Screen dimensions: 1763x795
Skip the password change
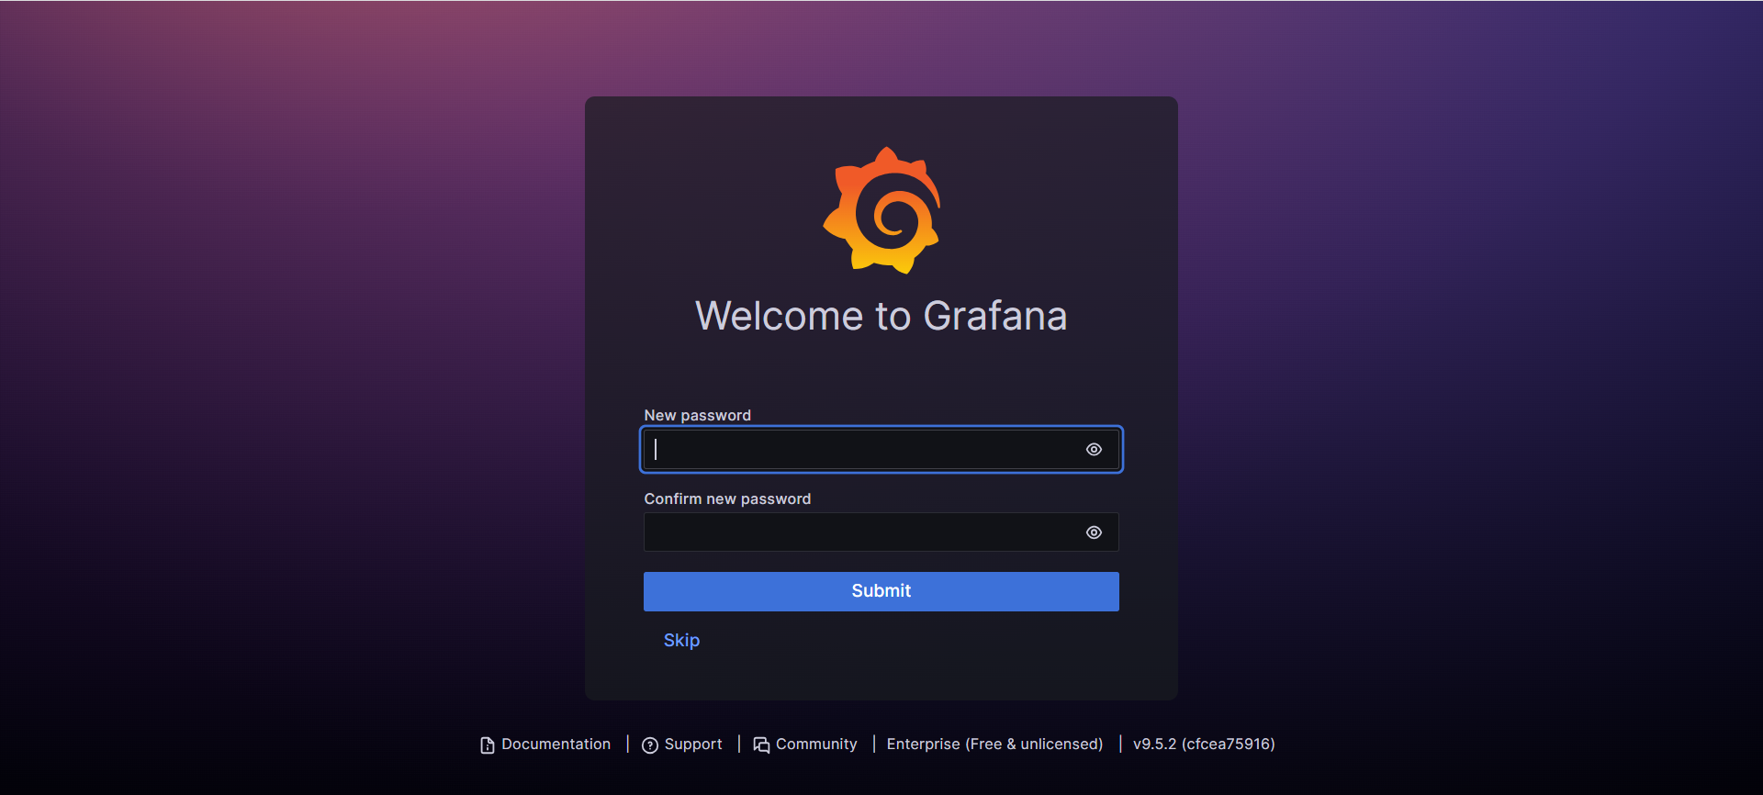tap(681, 640)
